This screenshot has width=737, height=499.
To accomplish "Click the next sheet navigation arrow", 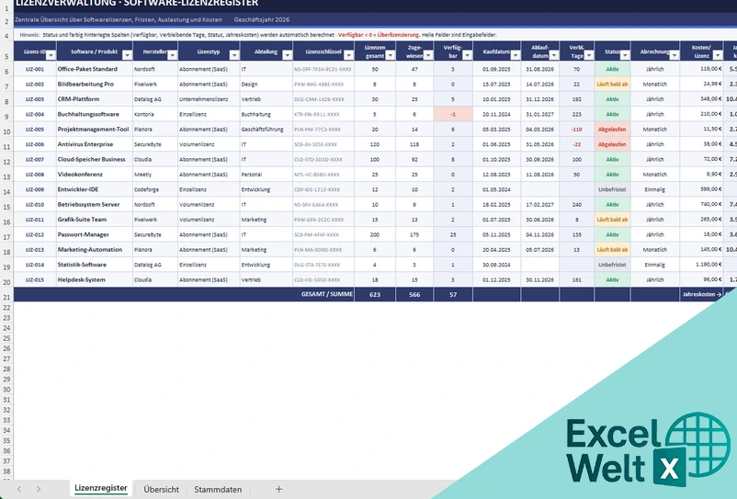I will click(x=39, y=489).
